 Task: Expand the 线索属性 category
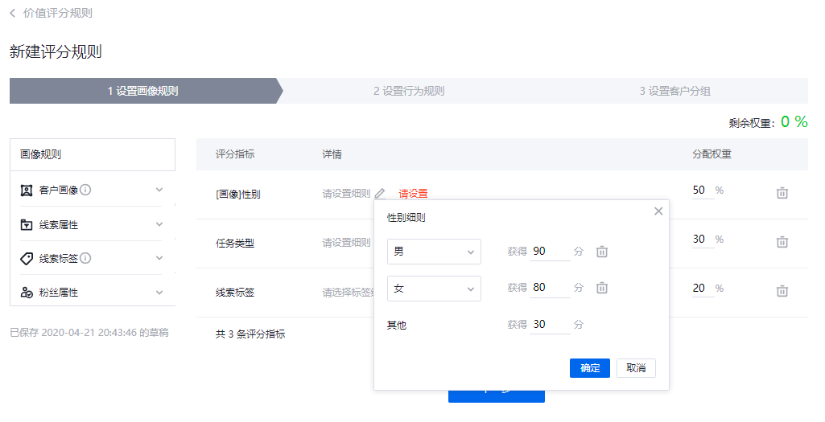coord(159,224)
